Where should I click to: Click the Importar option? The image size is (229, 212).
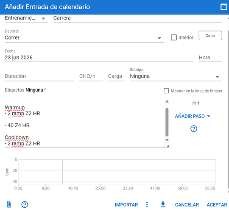126,205
